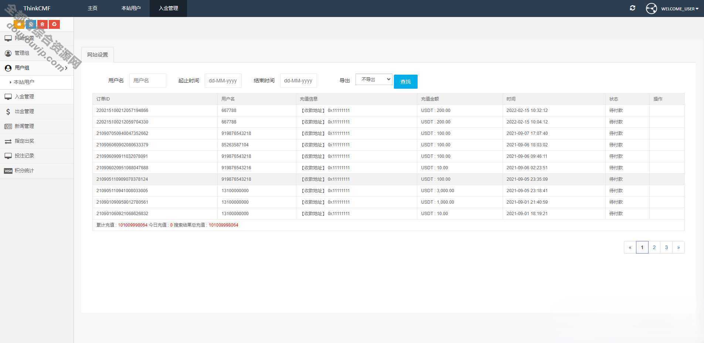Click amount USDT : 3,000.00

point(438,191)
